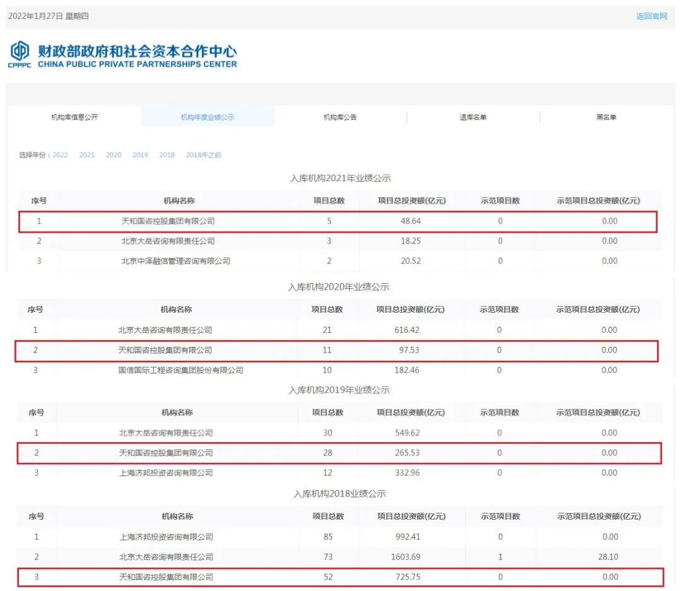The width and height of the screenshot is (681, 591).
Task: Select 上海济邦投资咨询有限公司 in the 2018 table
Action: click(x=166, y=537)
